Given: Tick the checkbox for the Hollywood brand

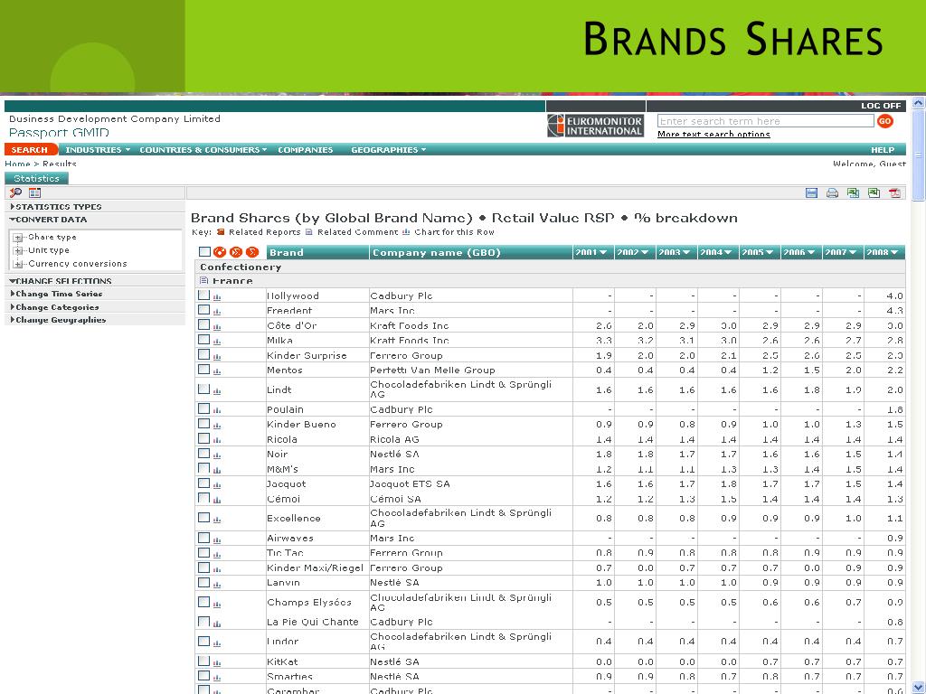Looking at the screenshot, I should [203, 295].
